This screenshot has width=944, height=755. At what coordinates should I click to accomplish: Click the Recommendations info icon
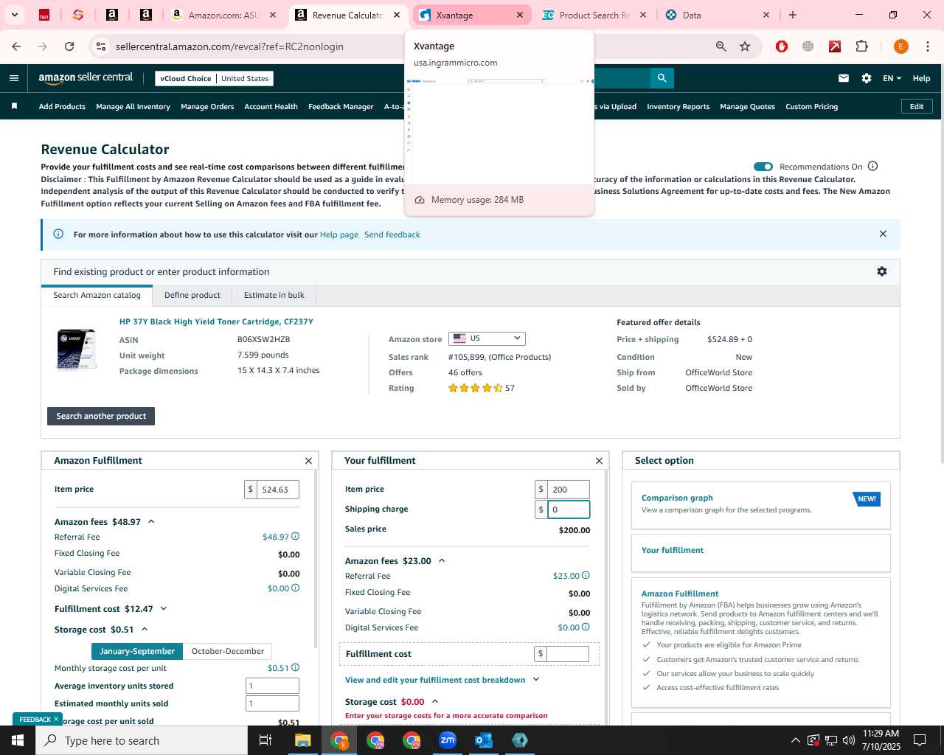pyautogui.click(x=873, y=166)
